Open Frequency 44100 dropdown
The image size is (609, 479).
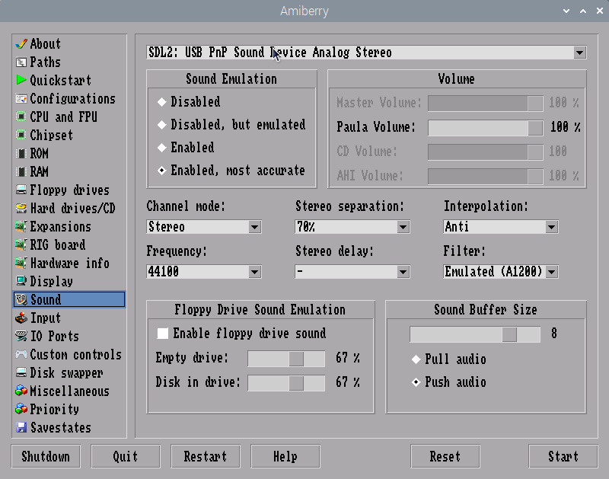pyautogui.click(x=204, y=272)
